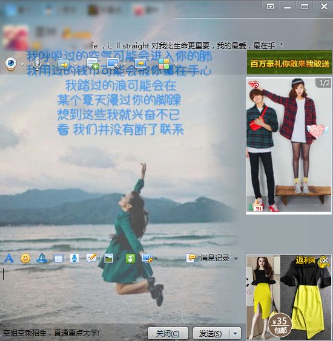The height and width of the screenshot is (341, 333).
Task: Open the handwriting input pencil icon
Action: (91, 258)
